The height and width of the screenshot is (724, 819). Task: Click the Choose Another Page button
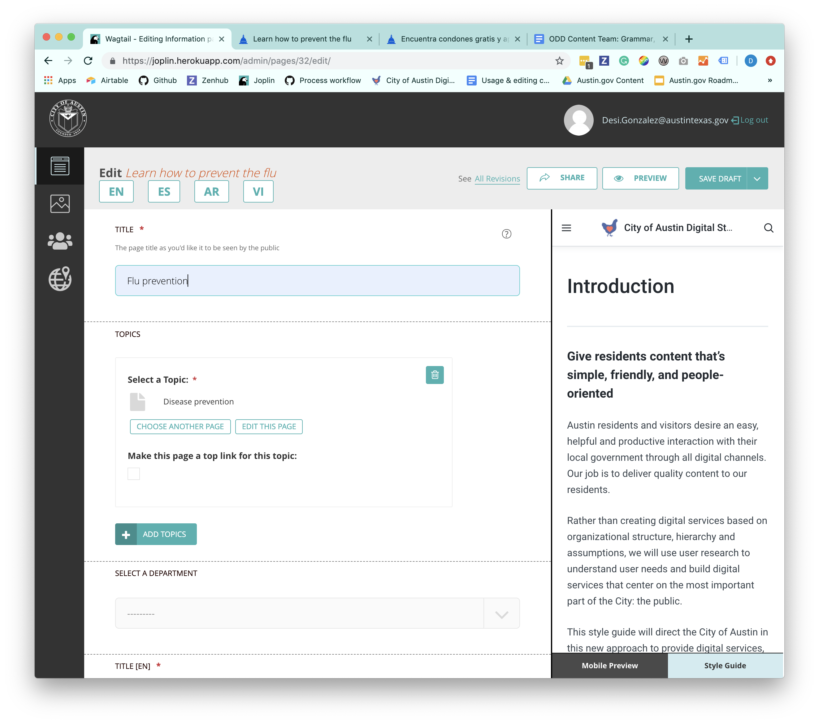point(180,426)
